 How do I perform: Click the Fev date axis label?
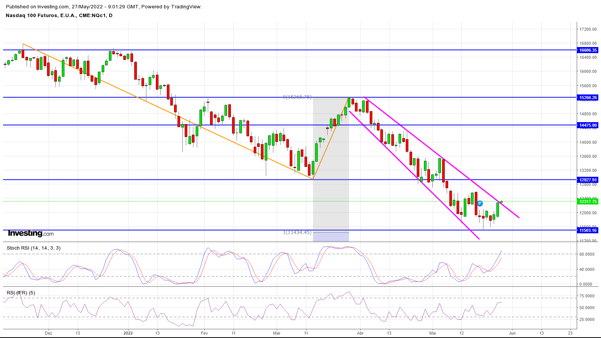click(204, 333)
